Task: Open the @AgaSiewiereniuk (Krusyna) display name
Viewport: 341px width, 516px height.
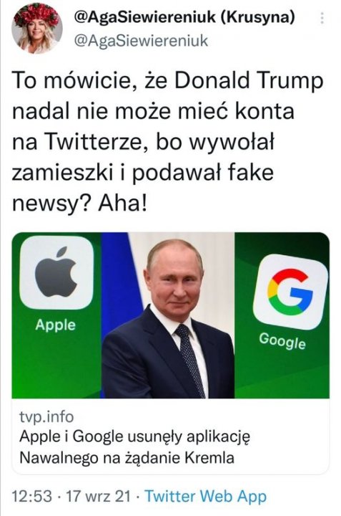Action: tap(184, 16)
